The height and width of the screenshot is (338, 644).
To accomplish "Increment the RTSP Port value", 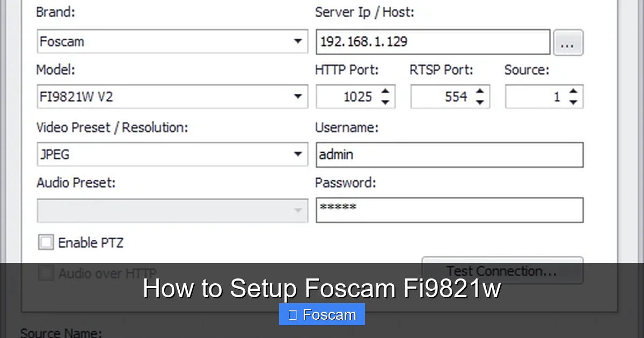I will [479, 92].
